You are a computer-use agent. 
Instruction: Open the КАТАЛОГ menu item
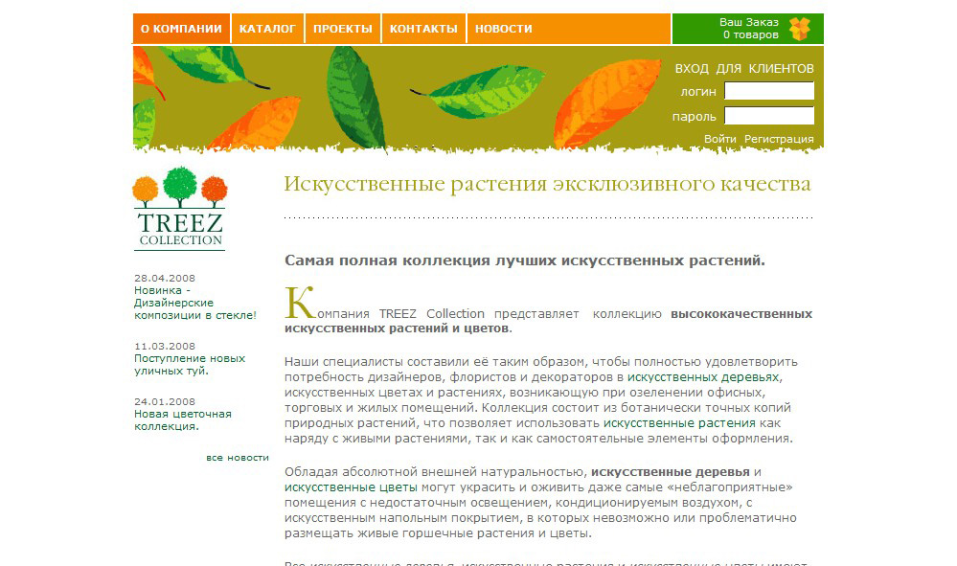click(267, 29)
